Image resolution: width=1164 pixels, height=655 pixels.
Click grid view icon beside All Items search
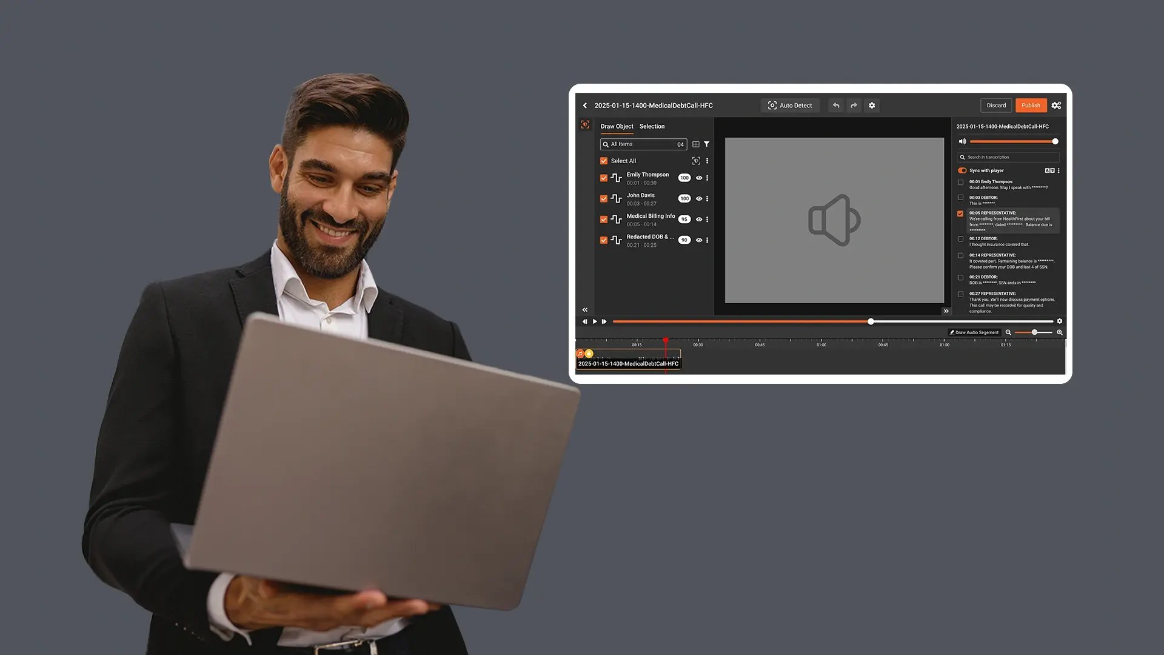(x=696, y=144)
